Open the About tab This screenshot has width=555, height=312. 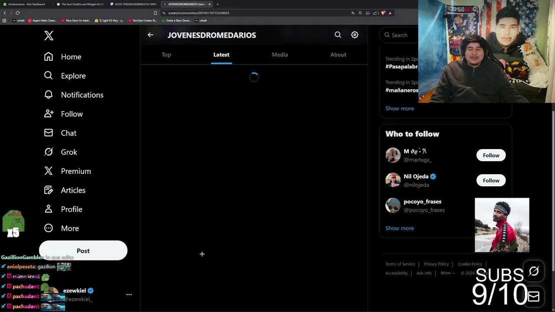pos(338,55)
